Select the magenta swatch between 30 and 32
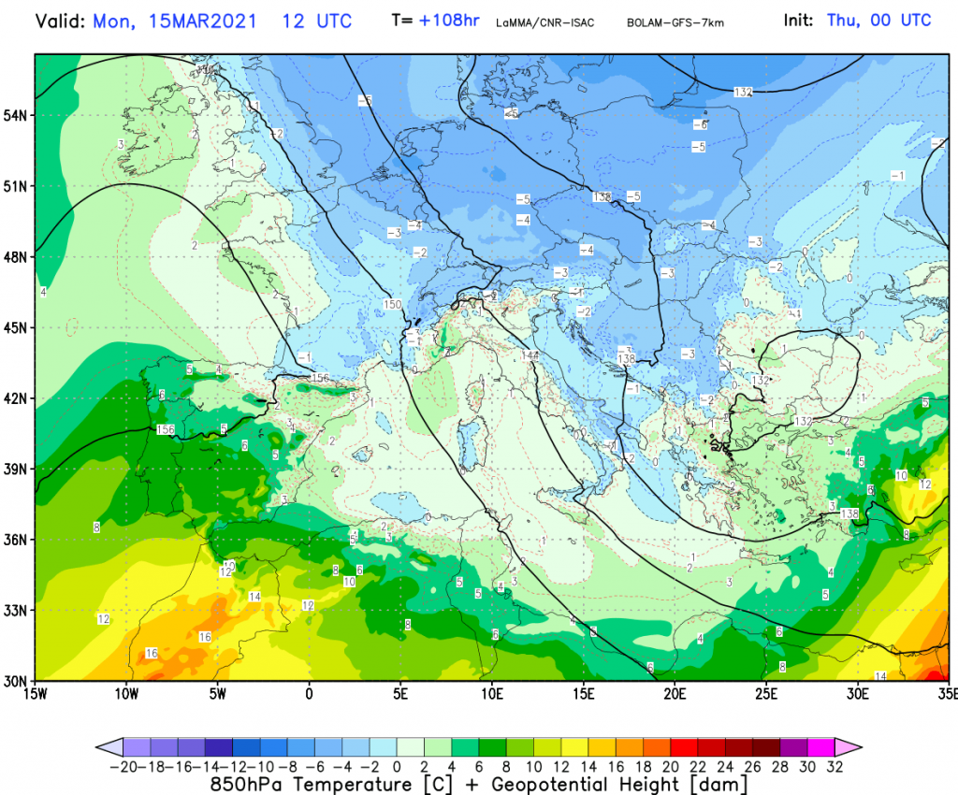This screenshot has width=958, height=795. (x=820, y=746)
